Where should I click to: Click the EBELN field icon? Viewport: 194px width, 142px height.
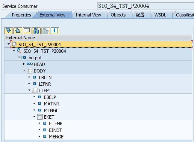point(34,77)
